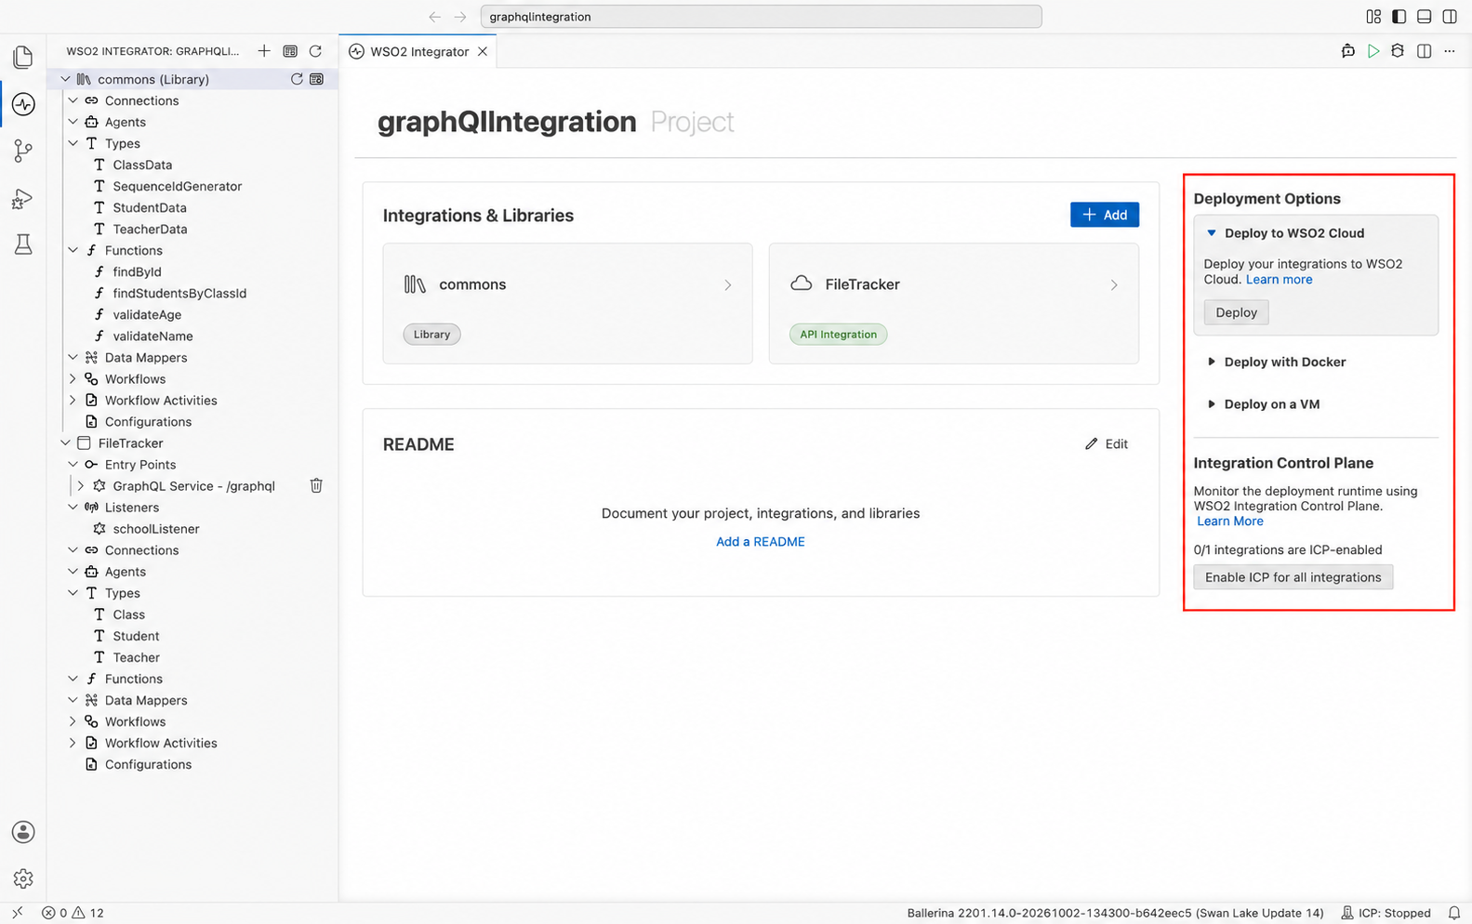This screenshot has width=1472, height=924.
Task: Click the graphqlintegration command center search box
Action: point(761,17)
